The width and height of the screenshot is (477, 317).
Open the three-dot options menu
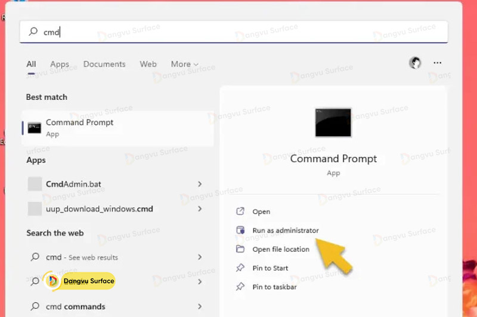[438, 63]
